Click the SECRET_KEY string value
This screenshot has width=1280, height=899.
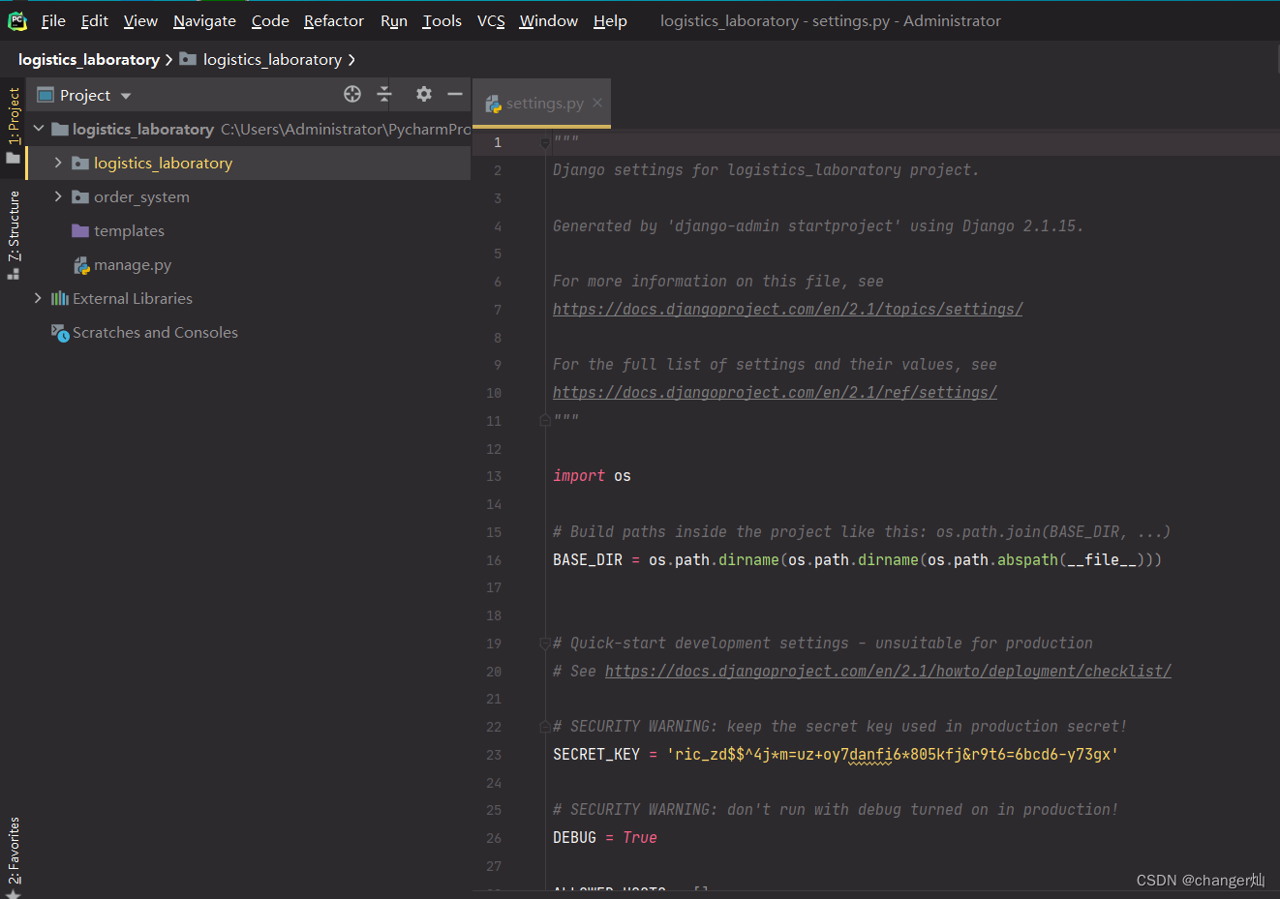click(892, 755)
